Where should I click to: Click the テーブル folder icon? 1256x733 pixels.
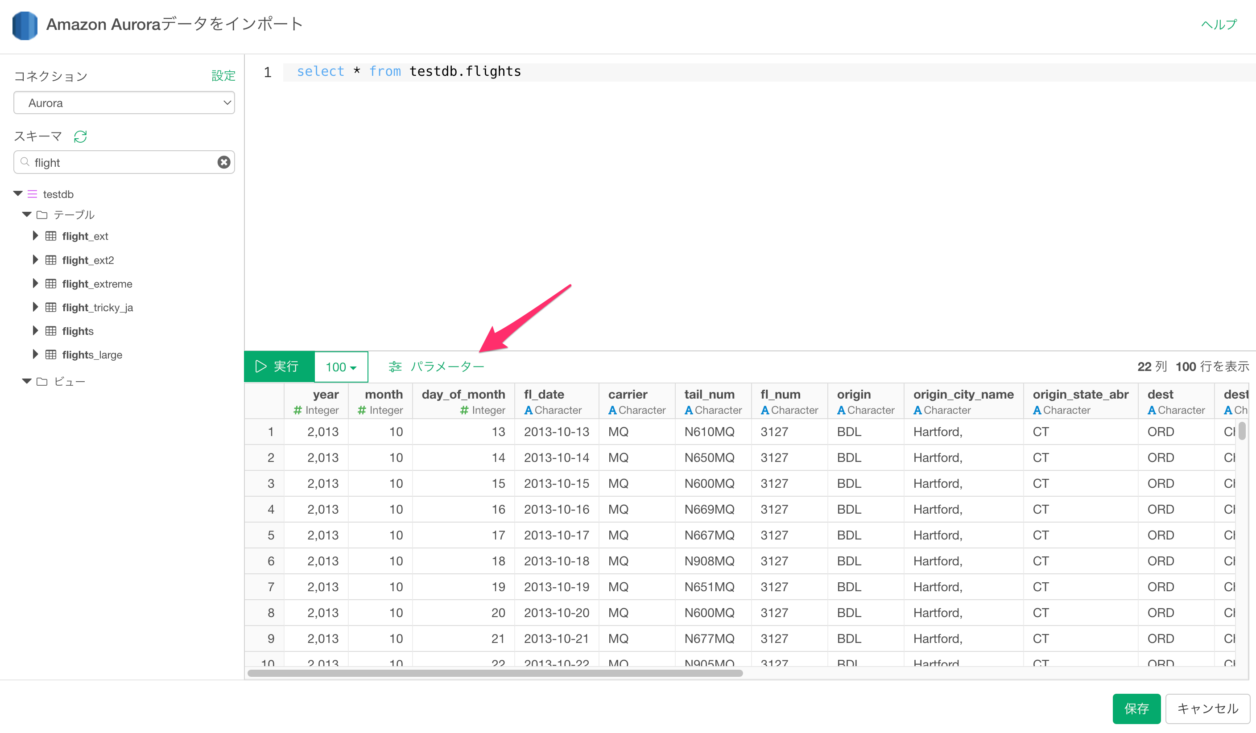[42, 215]
